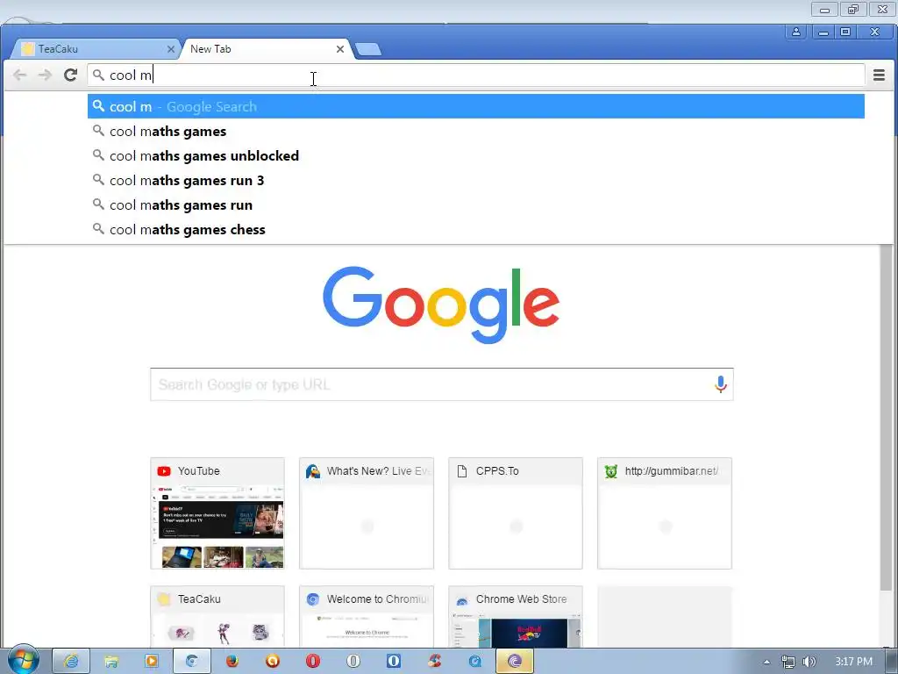Image resolution: width=898 pixels, height=674 pixels.
Task: Switch to the TeaCaku tab
Action: (95, 49)
